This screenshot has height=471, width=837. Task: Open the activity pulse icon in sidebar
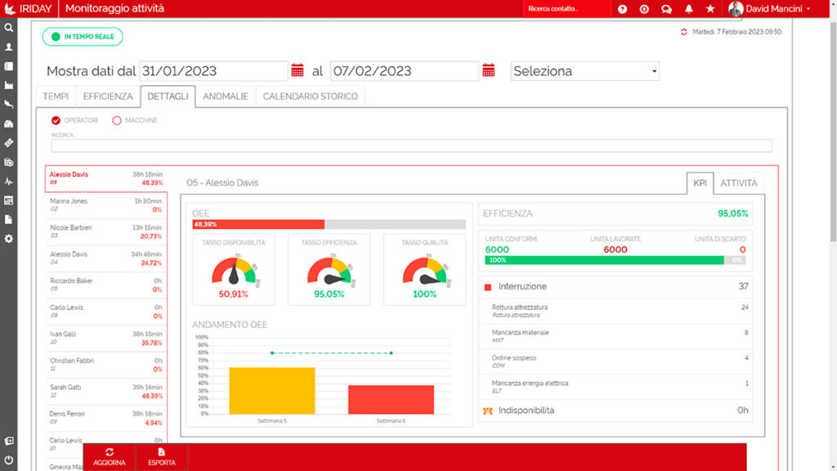coord(9,182)
